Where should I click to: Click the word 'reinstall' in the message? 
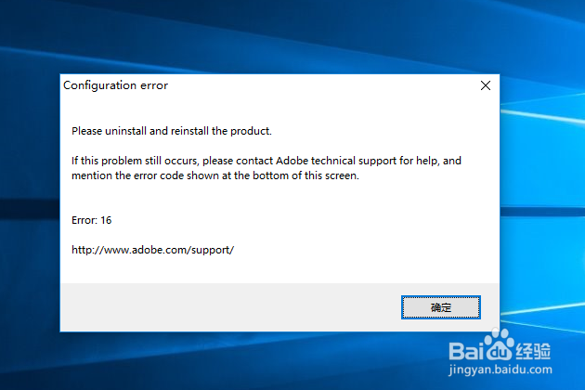(189, 131)
